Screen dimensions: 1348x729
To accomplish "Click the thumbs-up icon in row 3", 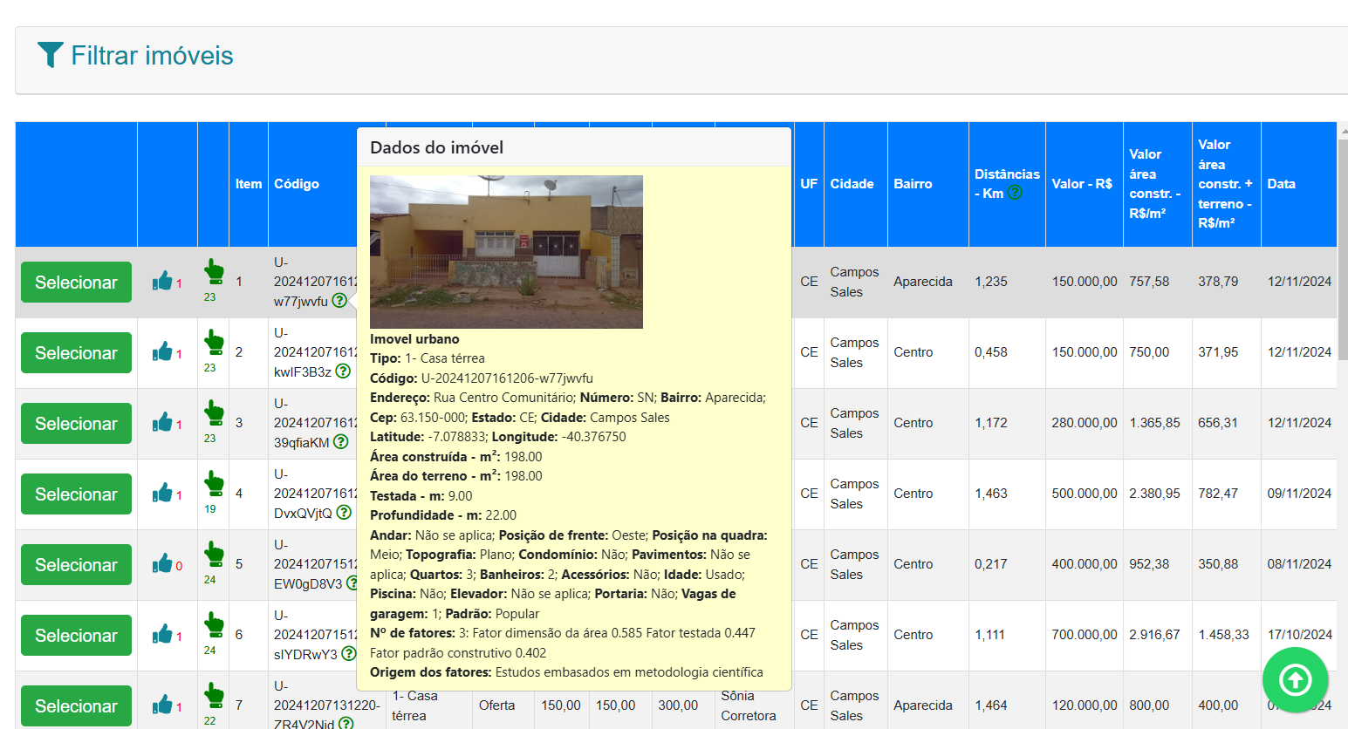I will (162, 422).
